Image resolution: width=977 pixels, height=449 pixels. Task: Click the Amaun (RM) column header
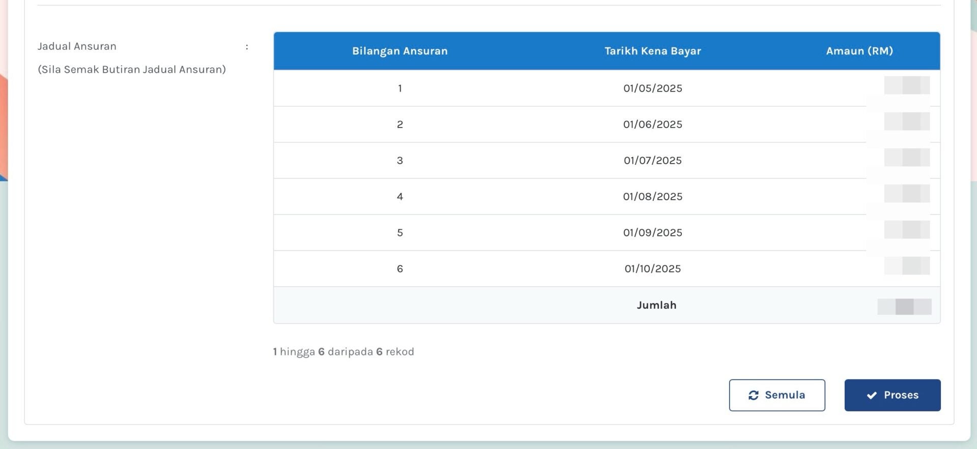859,51
